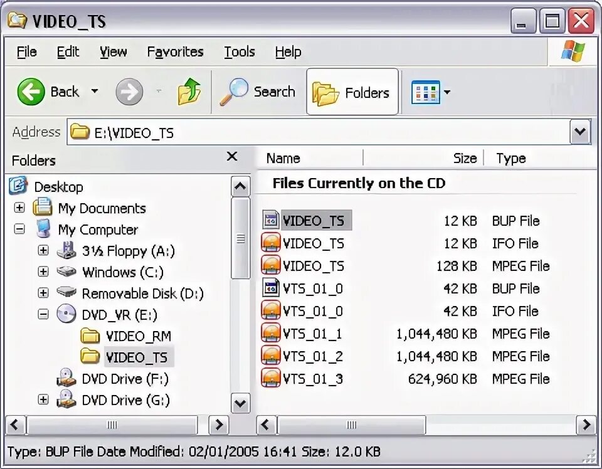602x469 pixels.
Task: Select the VIDEO_TS BUP file icon
Action: [x=271, y=220]
